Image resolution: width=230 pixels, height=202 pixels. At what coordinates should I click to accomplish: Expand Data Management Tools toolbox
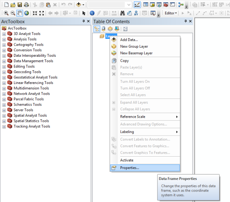(x=4, y=61)
